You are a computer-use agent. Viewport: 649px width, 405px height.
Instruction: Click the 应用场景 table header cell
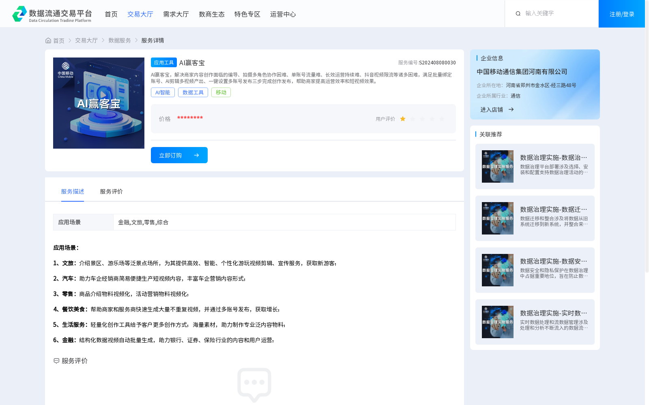point(83,222)
